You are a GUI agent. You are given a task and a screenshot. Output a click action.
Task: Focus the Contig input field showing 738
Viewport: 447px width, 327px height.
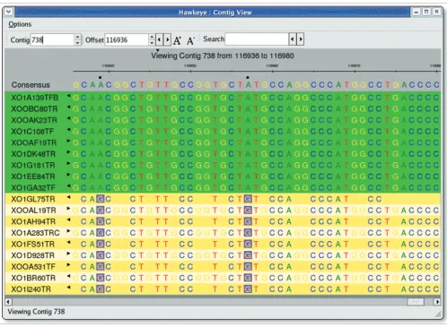pyautogui.click(x=52, y=39)
